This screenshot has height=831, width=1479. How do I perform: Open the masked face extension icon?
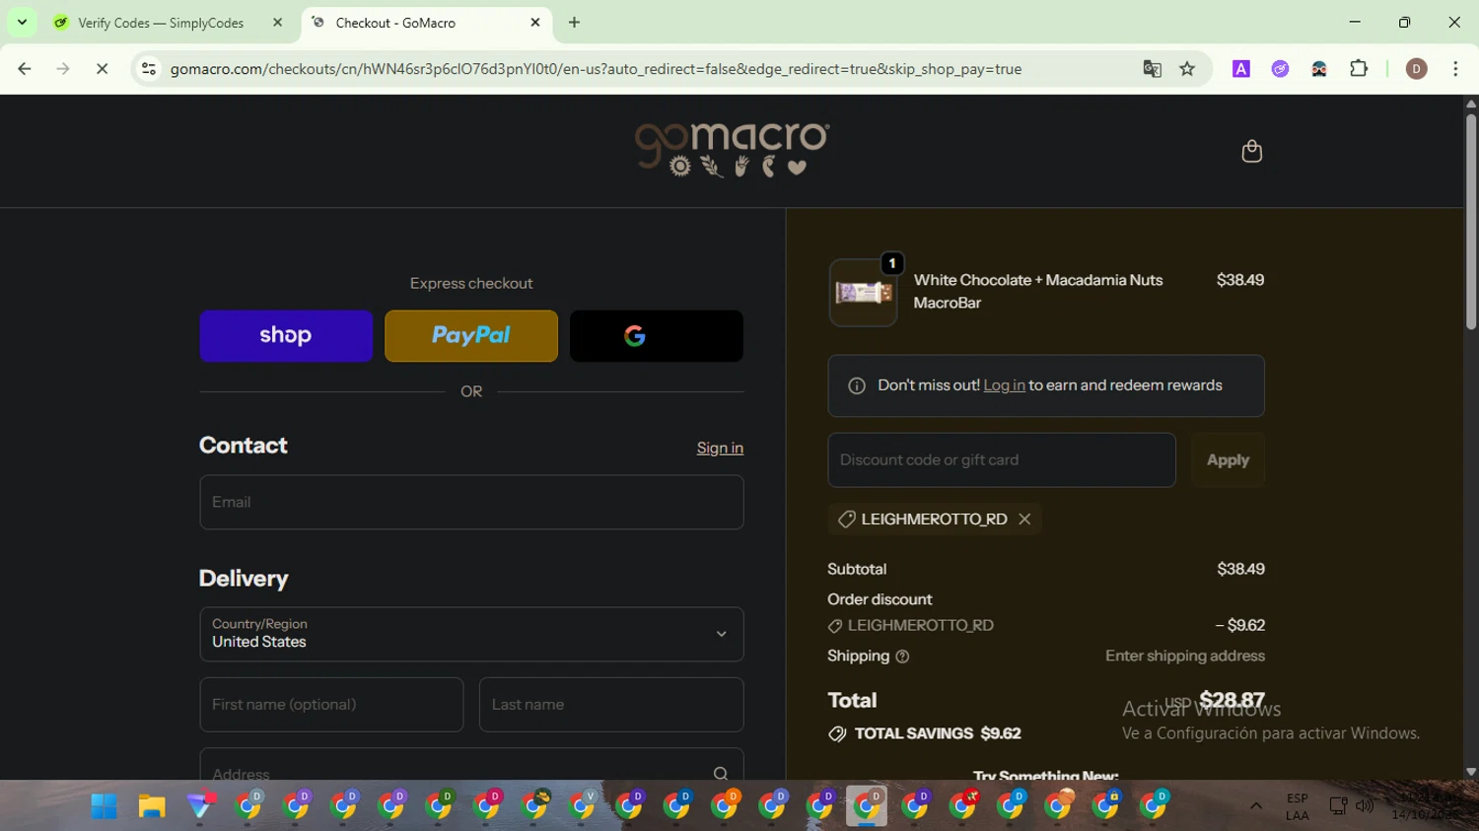(x=1319, y=69)
